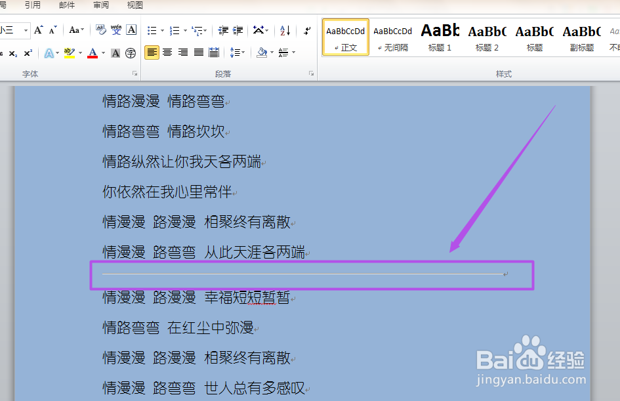Click the Increase Indent icon
Image resolution: width=620 pixels, height=401 pixels.
coord(238,30)
